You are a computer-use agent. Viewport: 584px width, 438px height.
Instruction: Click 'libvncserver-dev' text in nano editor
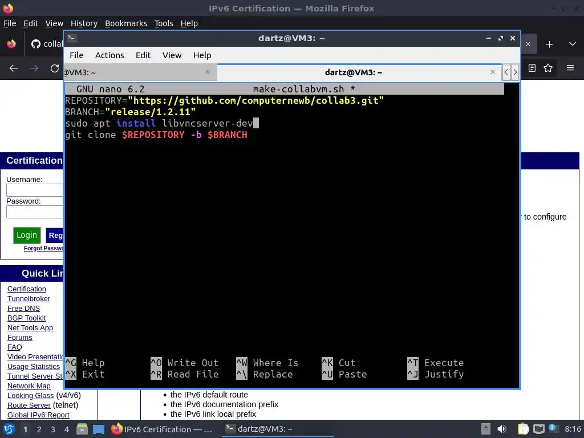(208, 123)
